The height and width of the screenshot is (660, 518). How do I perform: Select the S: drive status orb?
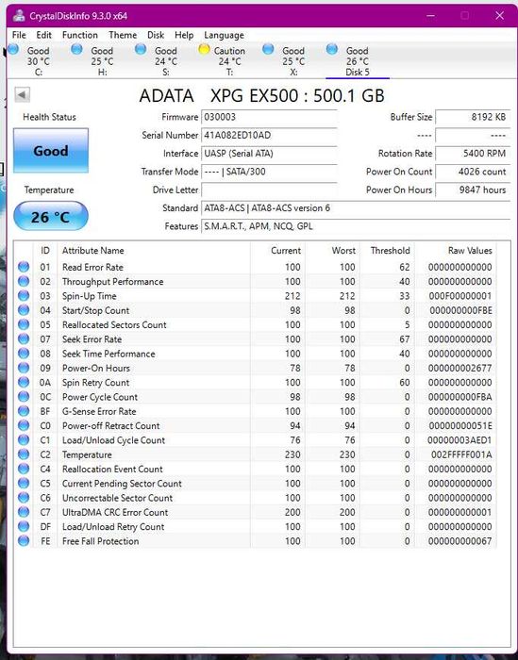coord(141,49)
